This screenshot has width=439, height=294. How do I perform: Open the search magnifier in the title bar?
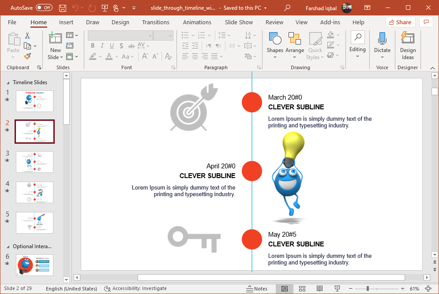coord(287,8)
